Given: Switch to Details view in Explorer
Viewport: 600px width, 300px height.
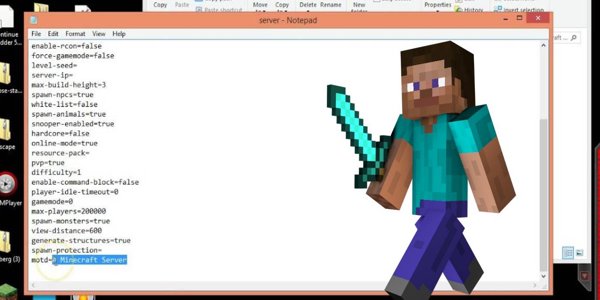Looking at the screenshot, I should point(568,253).
